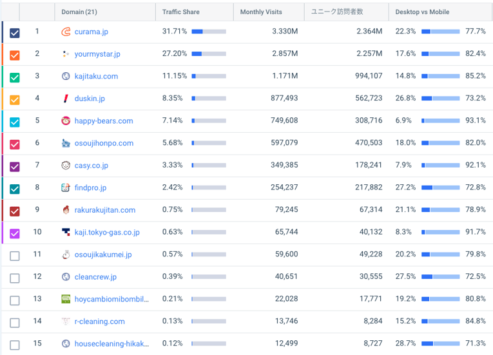Uncheck the casy.co.jp purple checkbox
Screen dimensions: 493x355
tap(14, 167)
